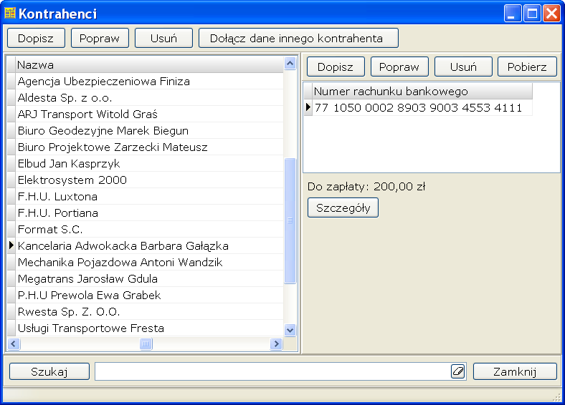Open payment details with Szczegóły button
The height and width of the screenshot is (405, 565).
pyautogui.click(x=343, y=208)
